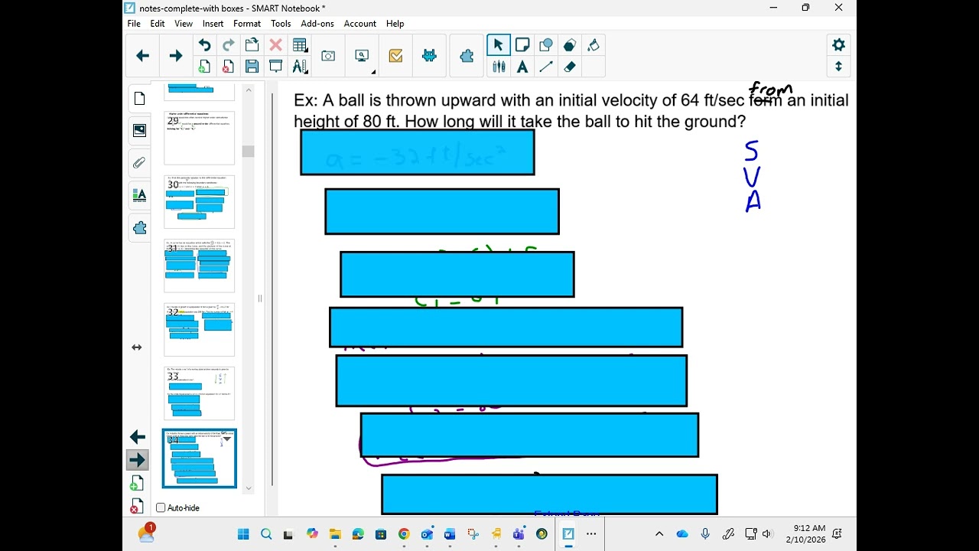The image size is (979, 551).
Task: Open the Insert menu
Action: pyautogui.click(x=213, y=24)
